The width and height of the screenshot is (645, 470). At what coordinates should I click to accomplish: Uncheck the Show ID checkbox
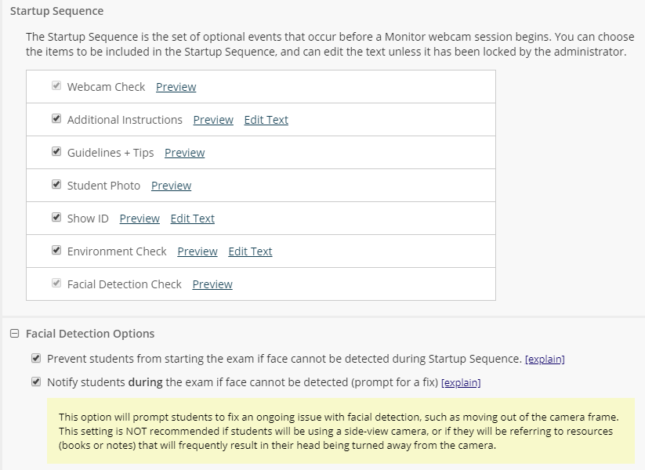pos(56,218)
